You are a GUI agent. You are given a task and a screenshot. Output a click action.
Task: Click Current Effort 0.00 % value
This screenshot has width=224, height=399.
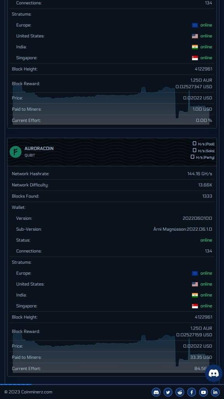click(x=204, y=120)
